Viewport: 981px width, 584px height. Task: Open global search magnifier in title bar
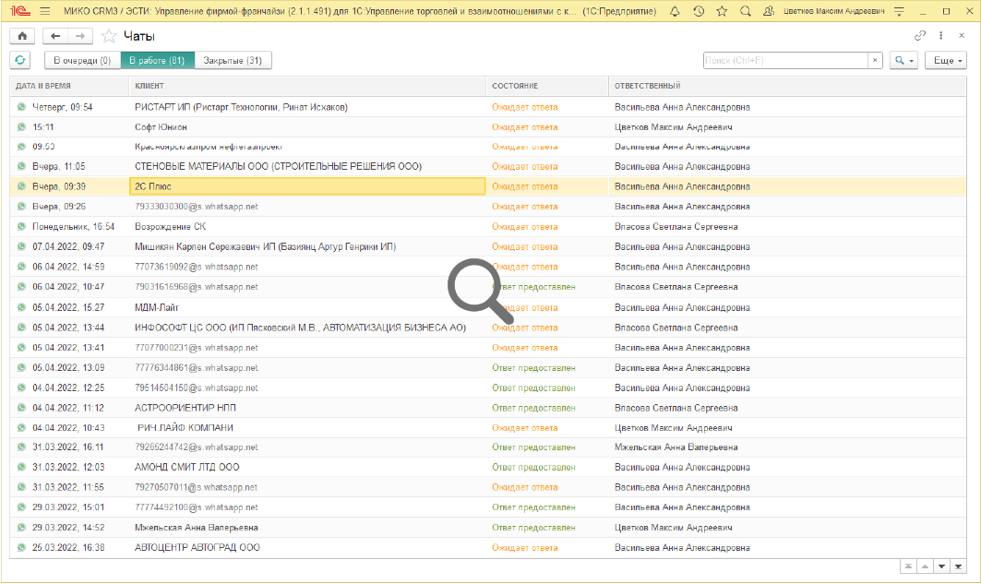(745, 11)
